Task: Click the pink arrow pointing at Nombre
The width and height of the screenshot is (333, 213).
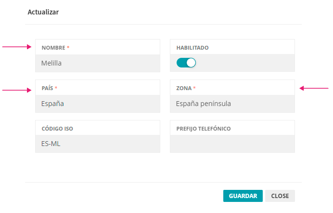Action: pyautogui.click(x=17, y=47)
